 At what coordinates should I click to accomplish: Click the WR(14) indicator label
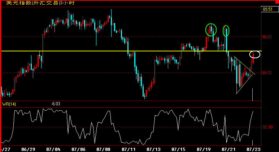pos(9,104)
